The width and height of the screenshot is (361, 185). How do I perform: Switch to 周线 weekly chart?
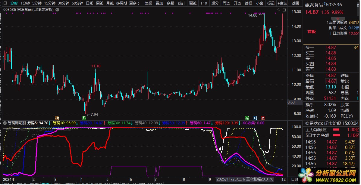pyautogui.click(x=100, y=3)
